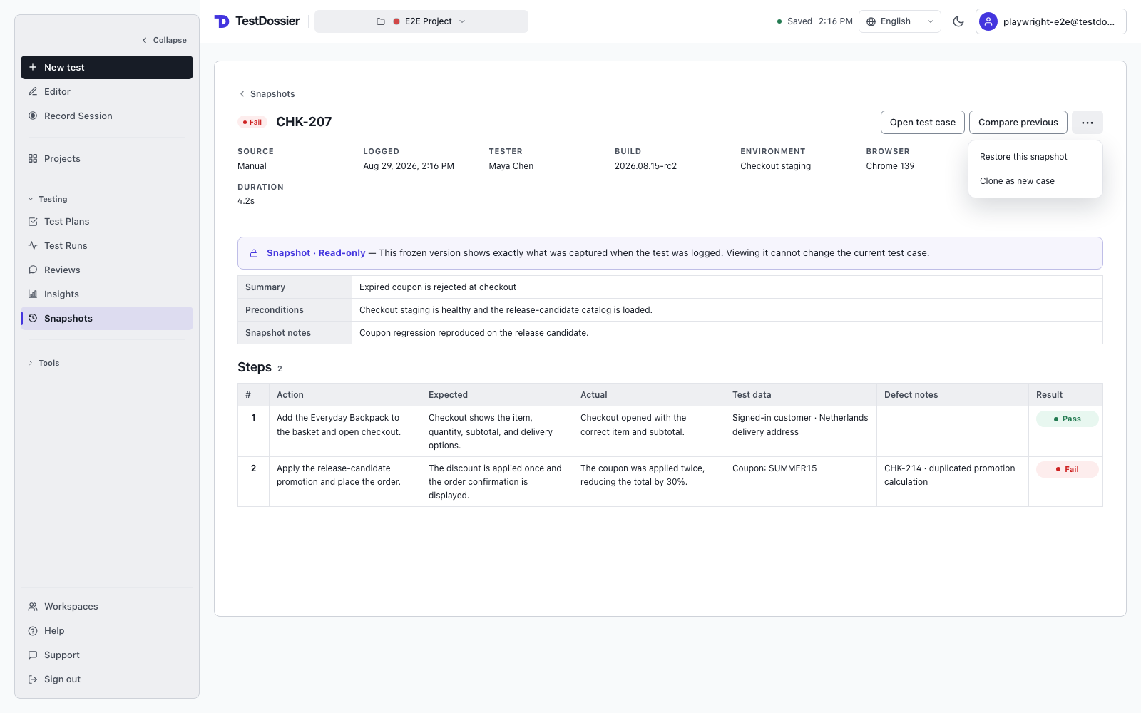Image resolution: width=1141 pixels, height=713 pixels.
Task: Expand the Tools section
Action: point(44,363)
